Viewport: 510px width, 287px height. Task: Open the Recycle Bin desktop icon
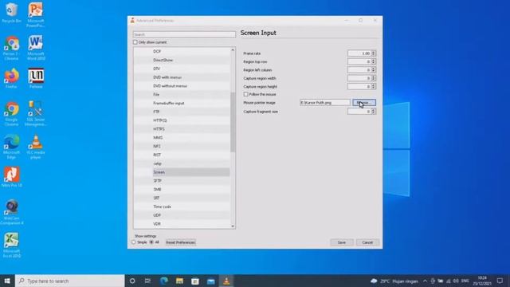click(x=11, y=13)
